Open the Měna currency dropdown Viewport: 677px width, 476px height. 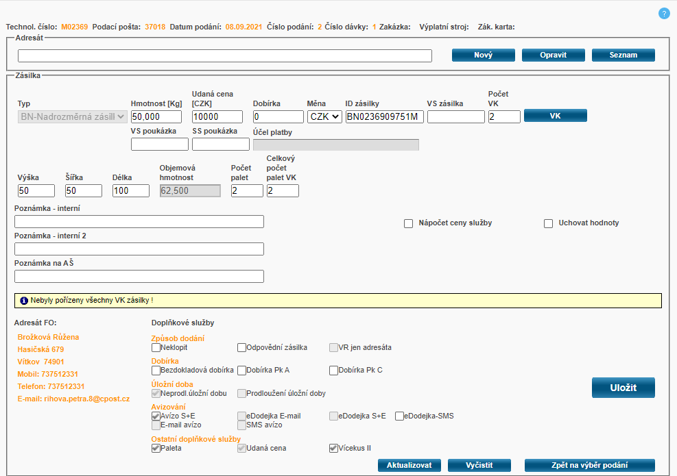click(x=324, y=117)
